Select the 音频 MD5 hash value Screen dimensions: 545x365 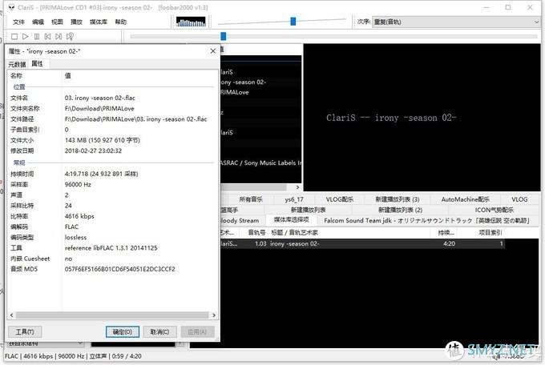point(120,269)
